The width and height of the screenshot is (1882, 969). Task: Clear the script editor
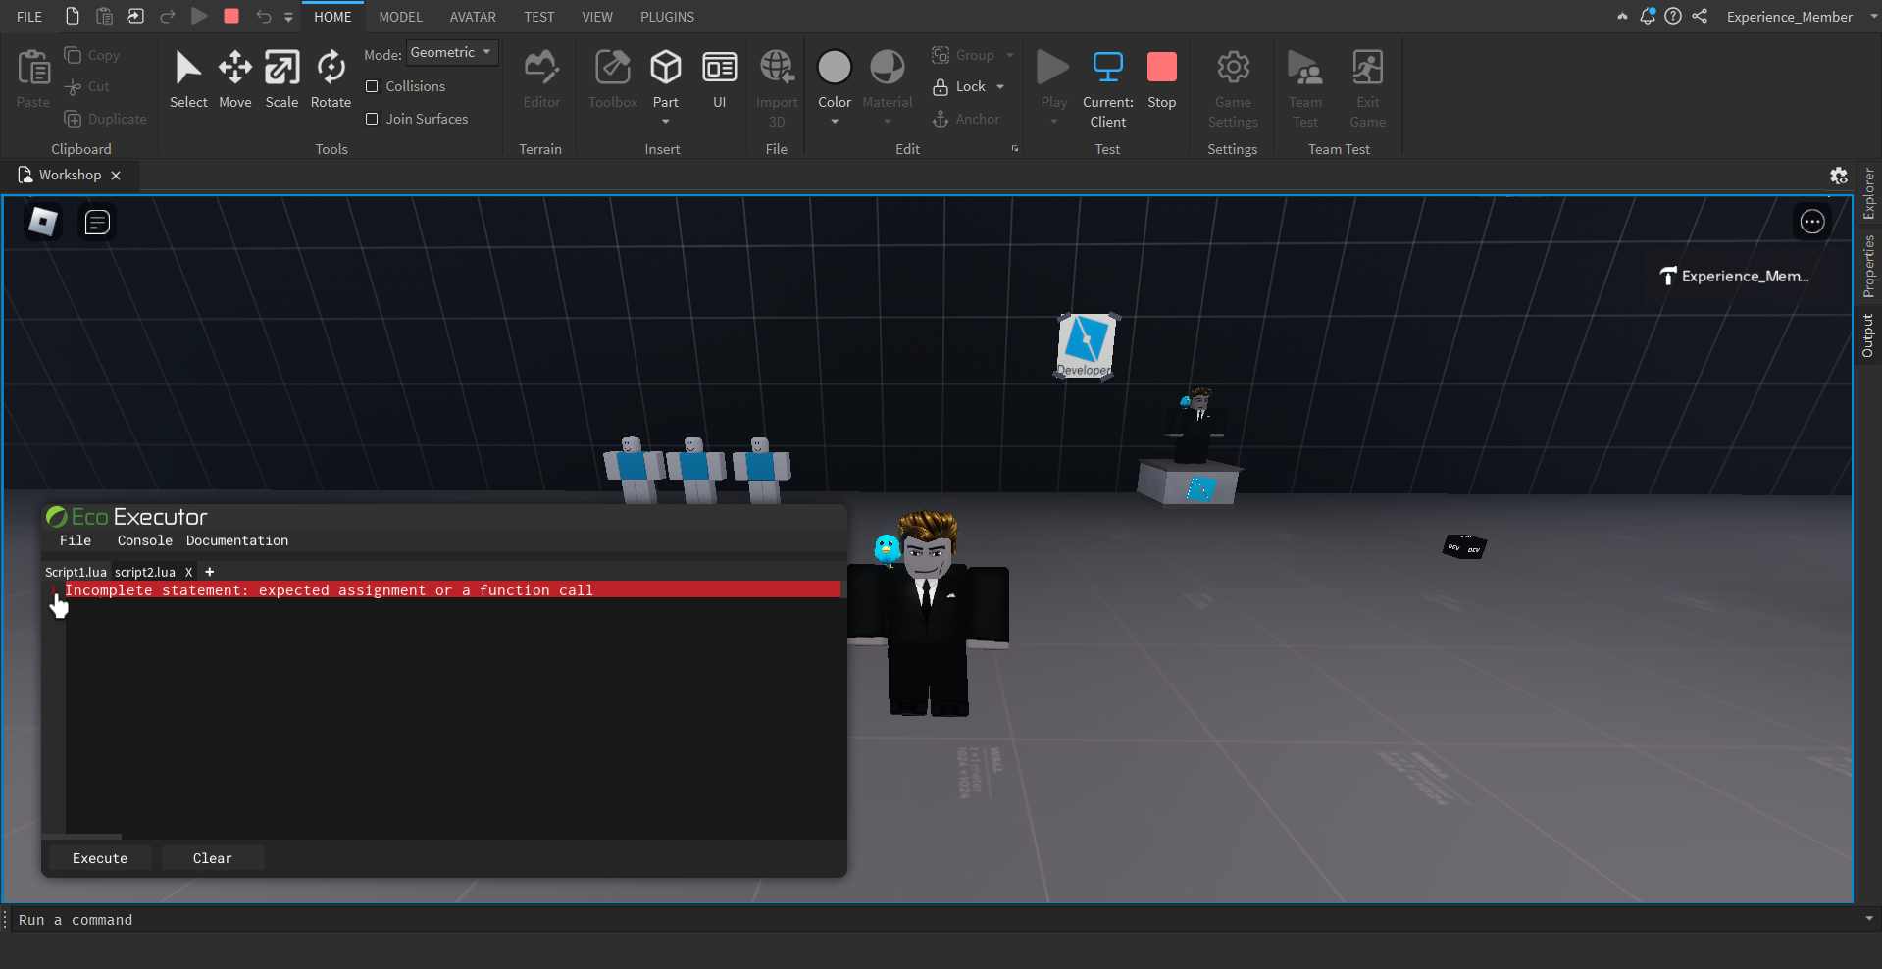click(x=213, y=858)
